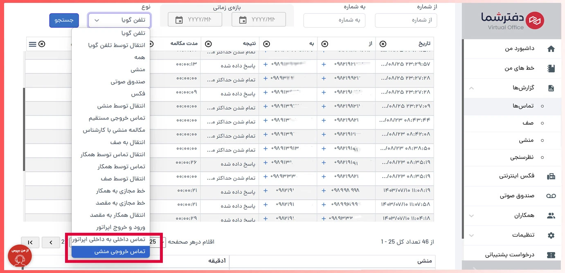Image resolution: width=565 pixels, height=273 pixels.
Task: Click the داشبورد من home icon
Action: pyautogui.click(x=551, y=49)
